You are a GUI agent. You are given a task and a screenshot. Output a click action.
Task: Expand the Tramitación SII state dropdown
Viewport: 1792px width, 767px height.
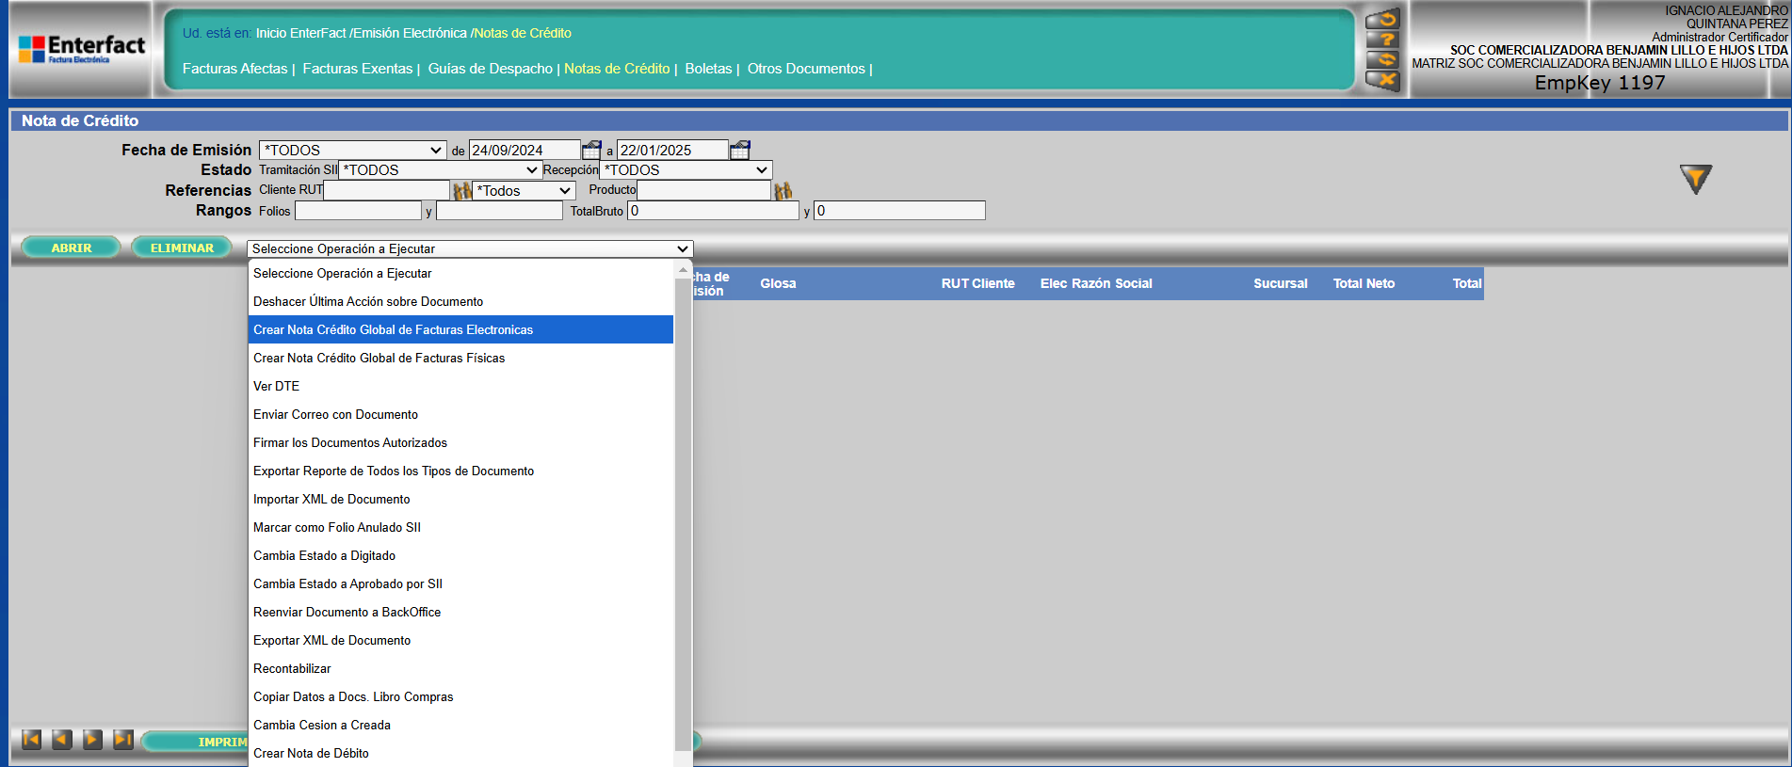pyautogui.click(x=440, y=170)
